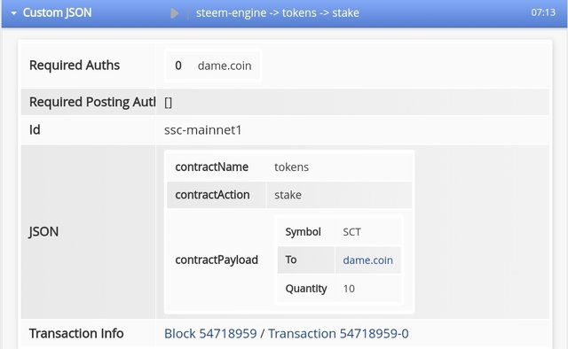Screen dimensions: 568x349
Task: Click the gray play arrow icon in header
Action: pyautogui.click(x=175, y=13)
